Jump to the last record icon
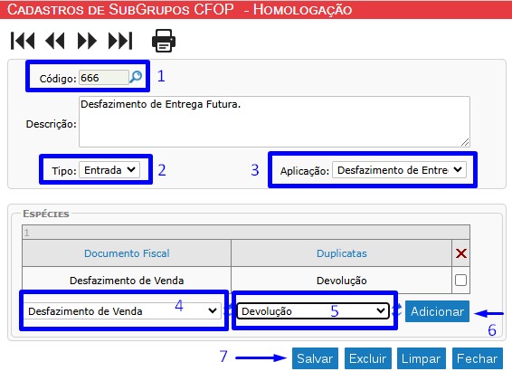 (120, 41)
